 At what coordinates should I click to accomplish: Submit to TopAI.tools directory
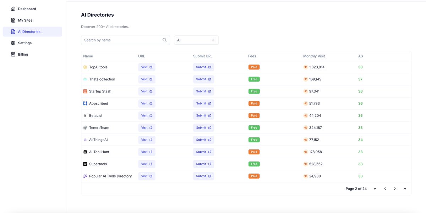click(x=204, y=67)
